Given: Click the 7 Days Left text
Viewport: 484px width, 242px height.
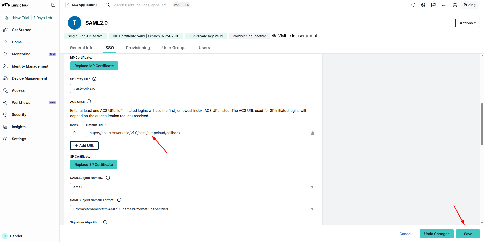Looking at the screenshot, I should [x=43, y=18].
